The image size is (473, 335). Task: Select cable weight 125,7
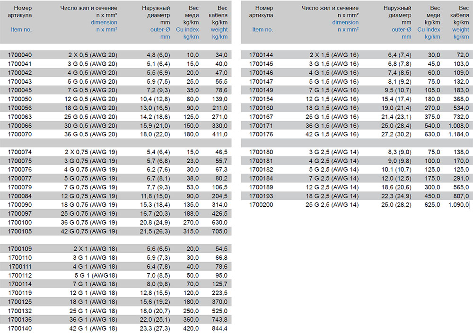point(219,284)
